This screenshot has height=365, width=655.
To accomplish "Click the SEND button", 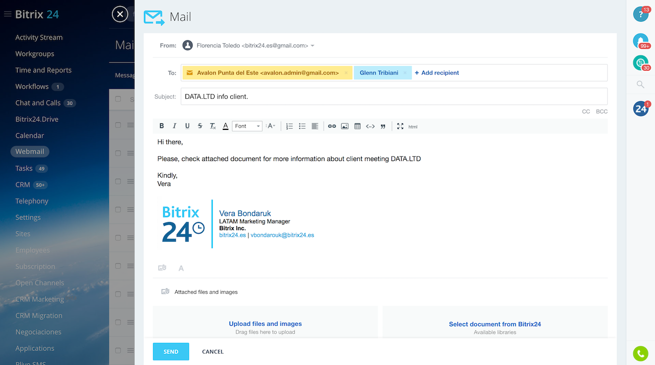I will [x=171, y=351].
